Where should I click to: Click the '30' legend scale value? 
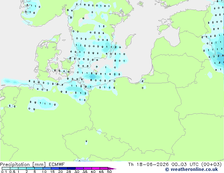coord(77,172)
